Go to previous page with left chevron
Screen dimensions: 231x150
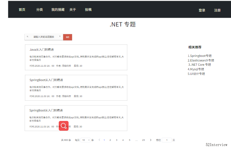[99, 140]
